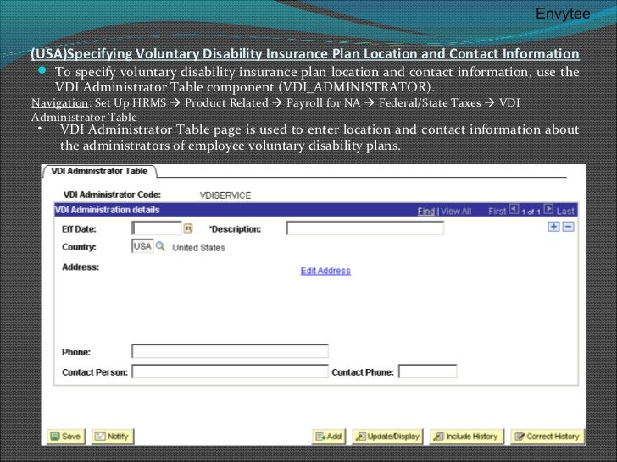Focus the Phone input field
The image size is (617, 462).
coord(230,351)
